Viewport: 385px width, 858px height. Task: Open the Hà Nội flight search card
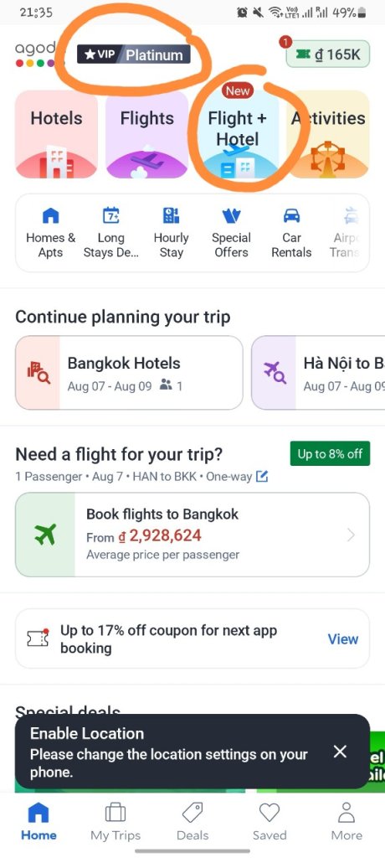click(x=318, y=373)
